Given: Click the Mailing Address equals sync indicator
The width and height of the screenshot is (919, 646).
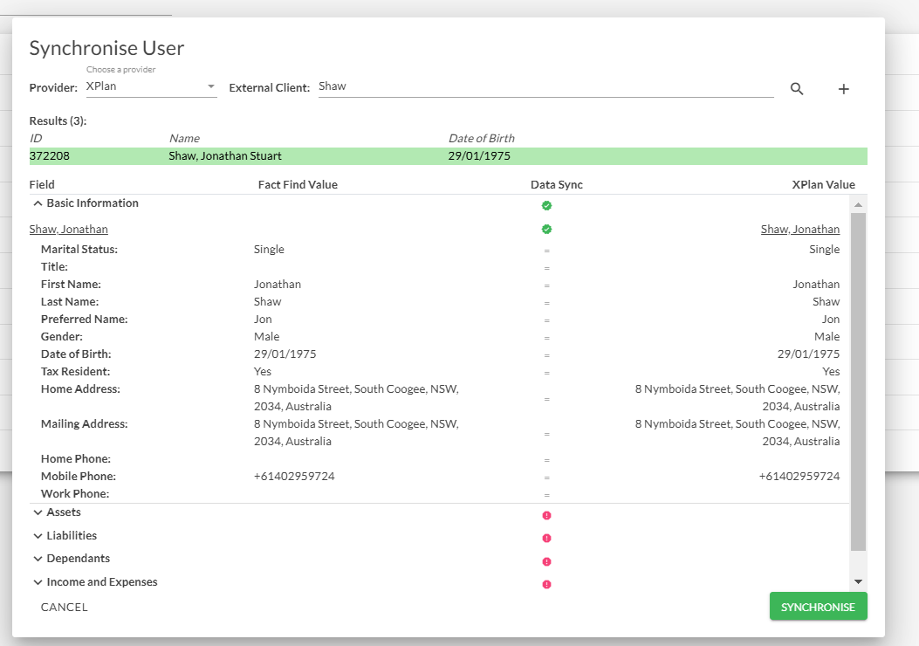Looking at the screenshot, I should [x=546, y=434].
